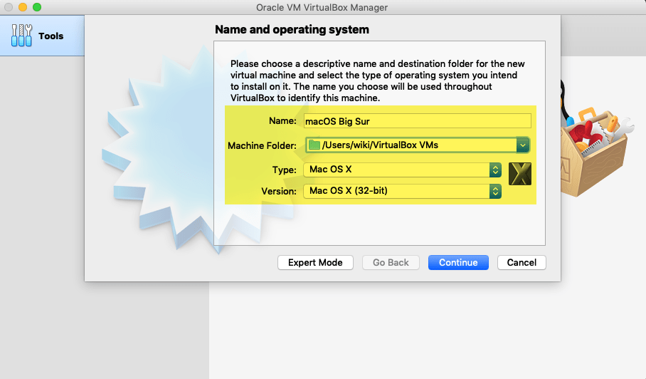646x379 pixels.
Task: Click the Name and operating system heading
Action: (x=292, y=29)
